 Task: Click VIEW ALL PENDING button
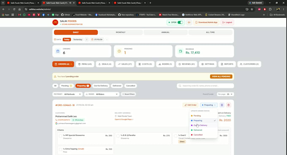221,77
